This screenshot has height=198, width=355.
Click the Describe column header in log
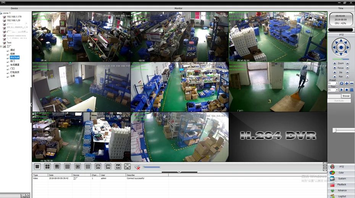point(147,175)
